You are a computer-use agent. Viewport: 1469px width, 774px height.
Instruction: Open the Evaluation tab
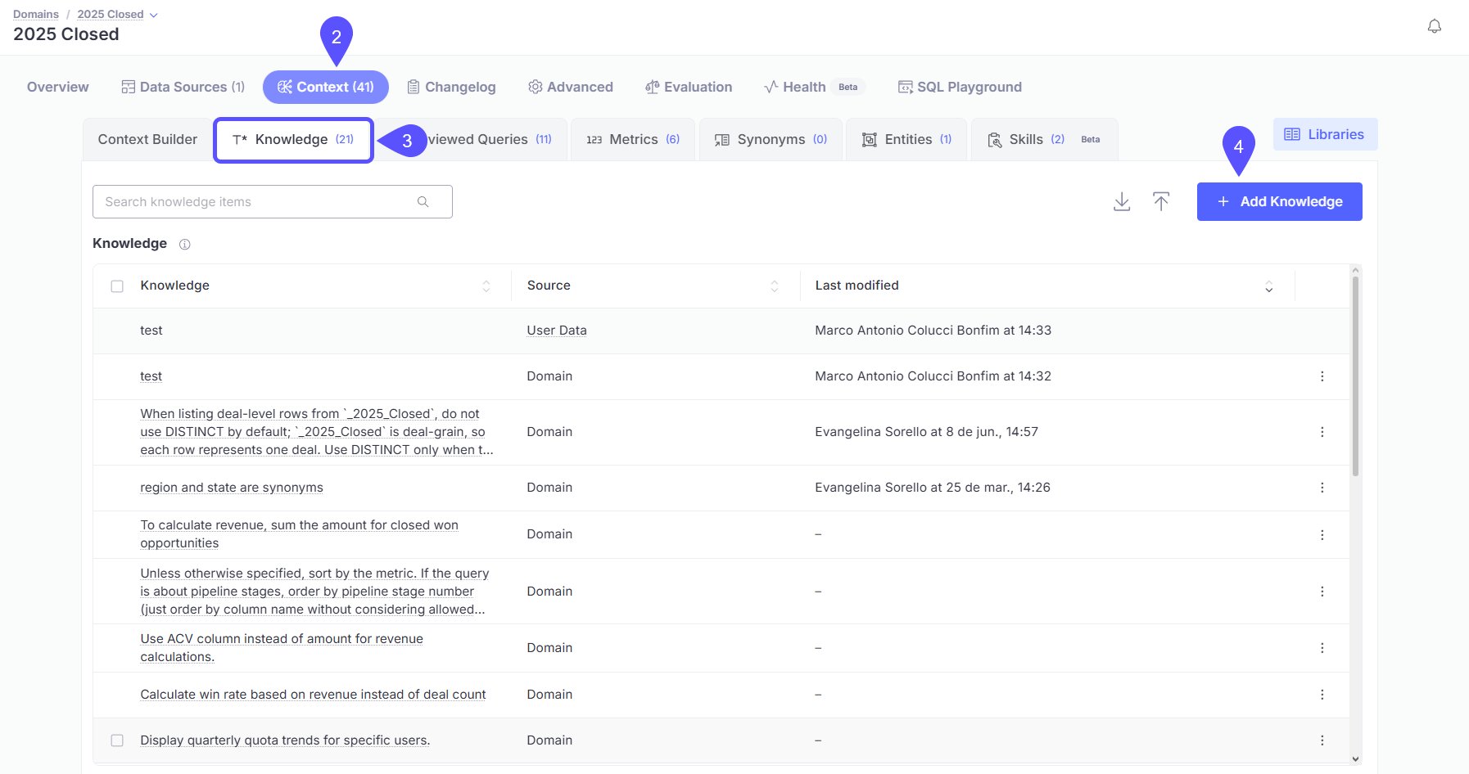689,87
